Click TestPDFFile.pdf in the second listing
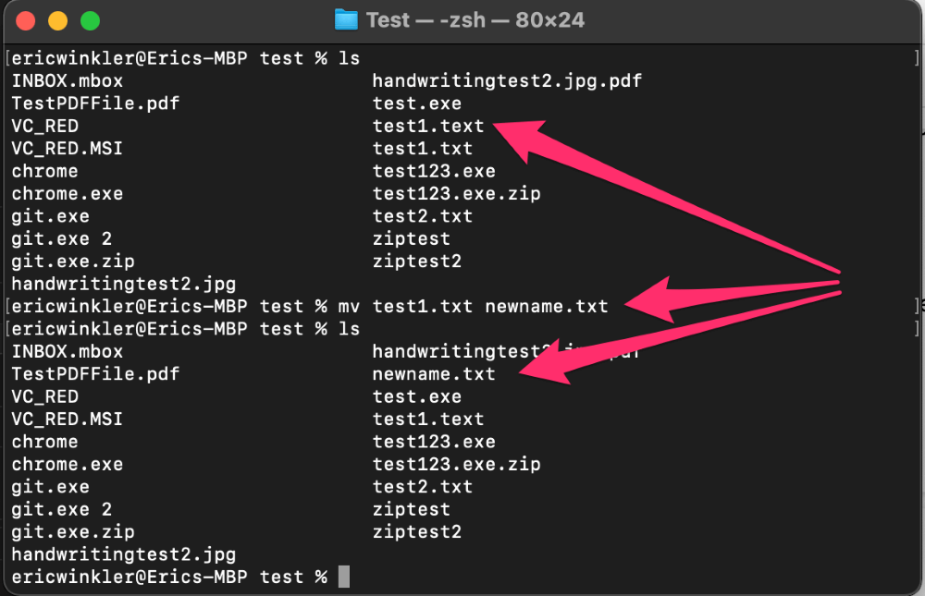925x596 pixels. (95, 373)
